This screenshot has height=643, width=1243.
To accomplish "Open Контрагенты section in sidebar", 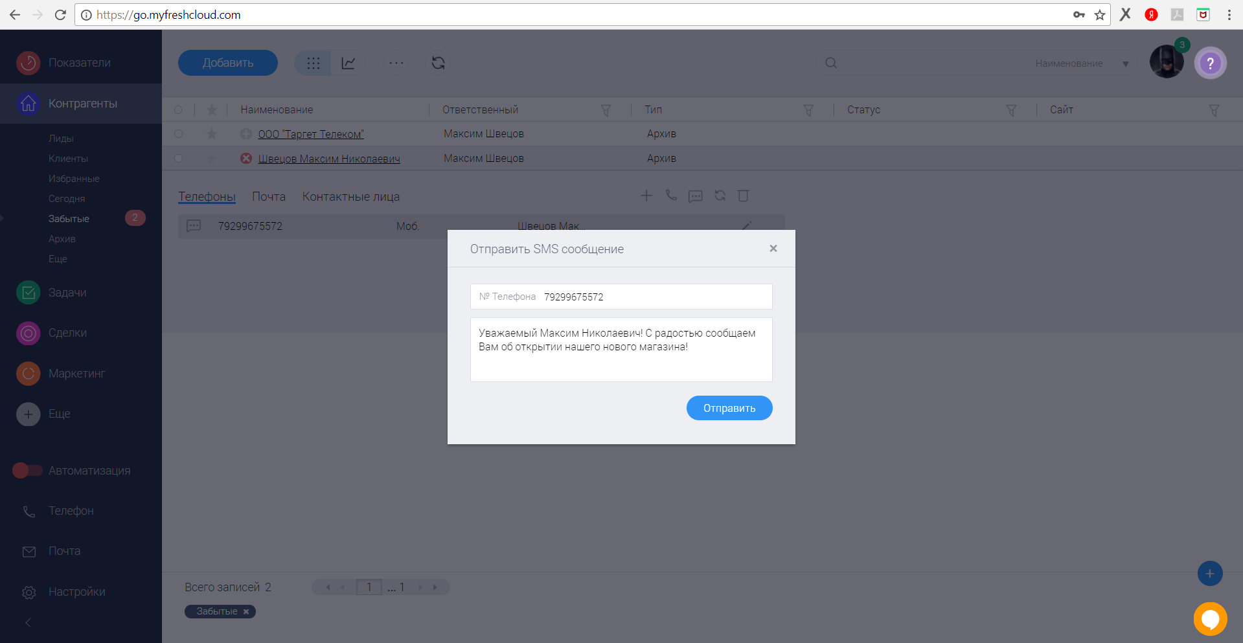I will point(80,104).
